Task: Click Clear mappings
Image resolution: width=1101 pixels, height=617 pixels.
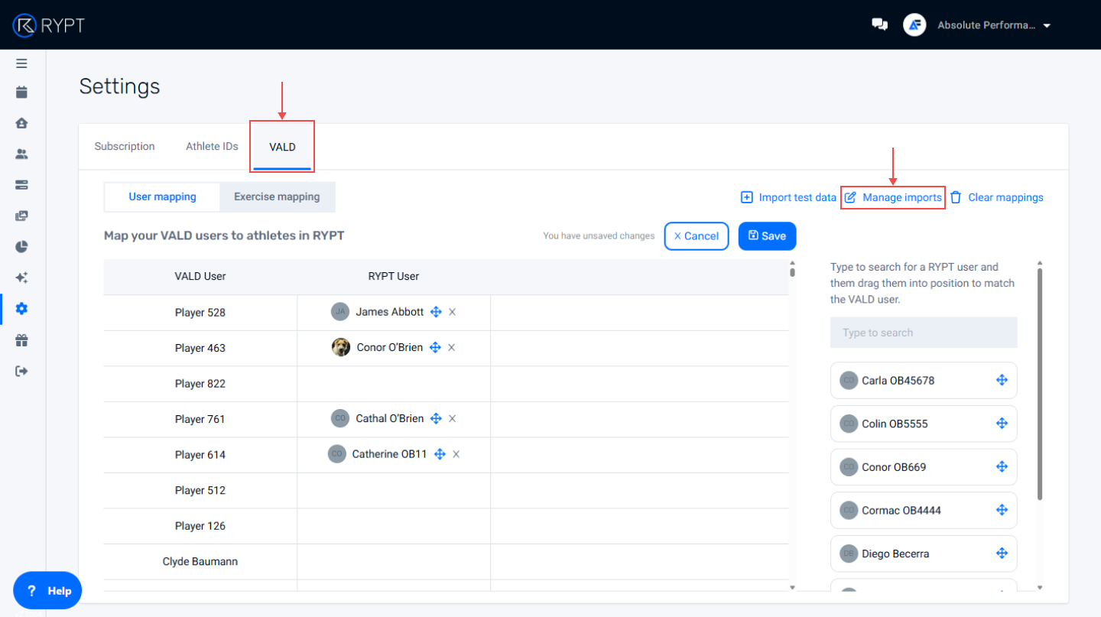Action: click(996, 197)
